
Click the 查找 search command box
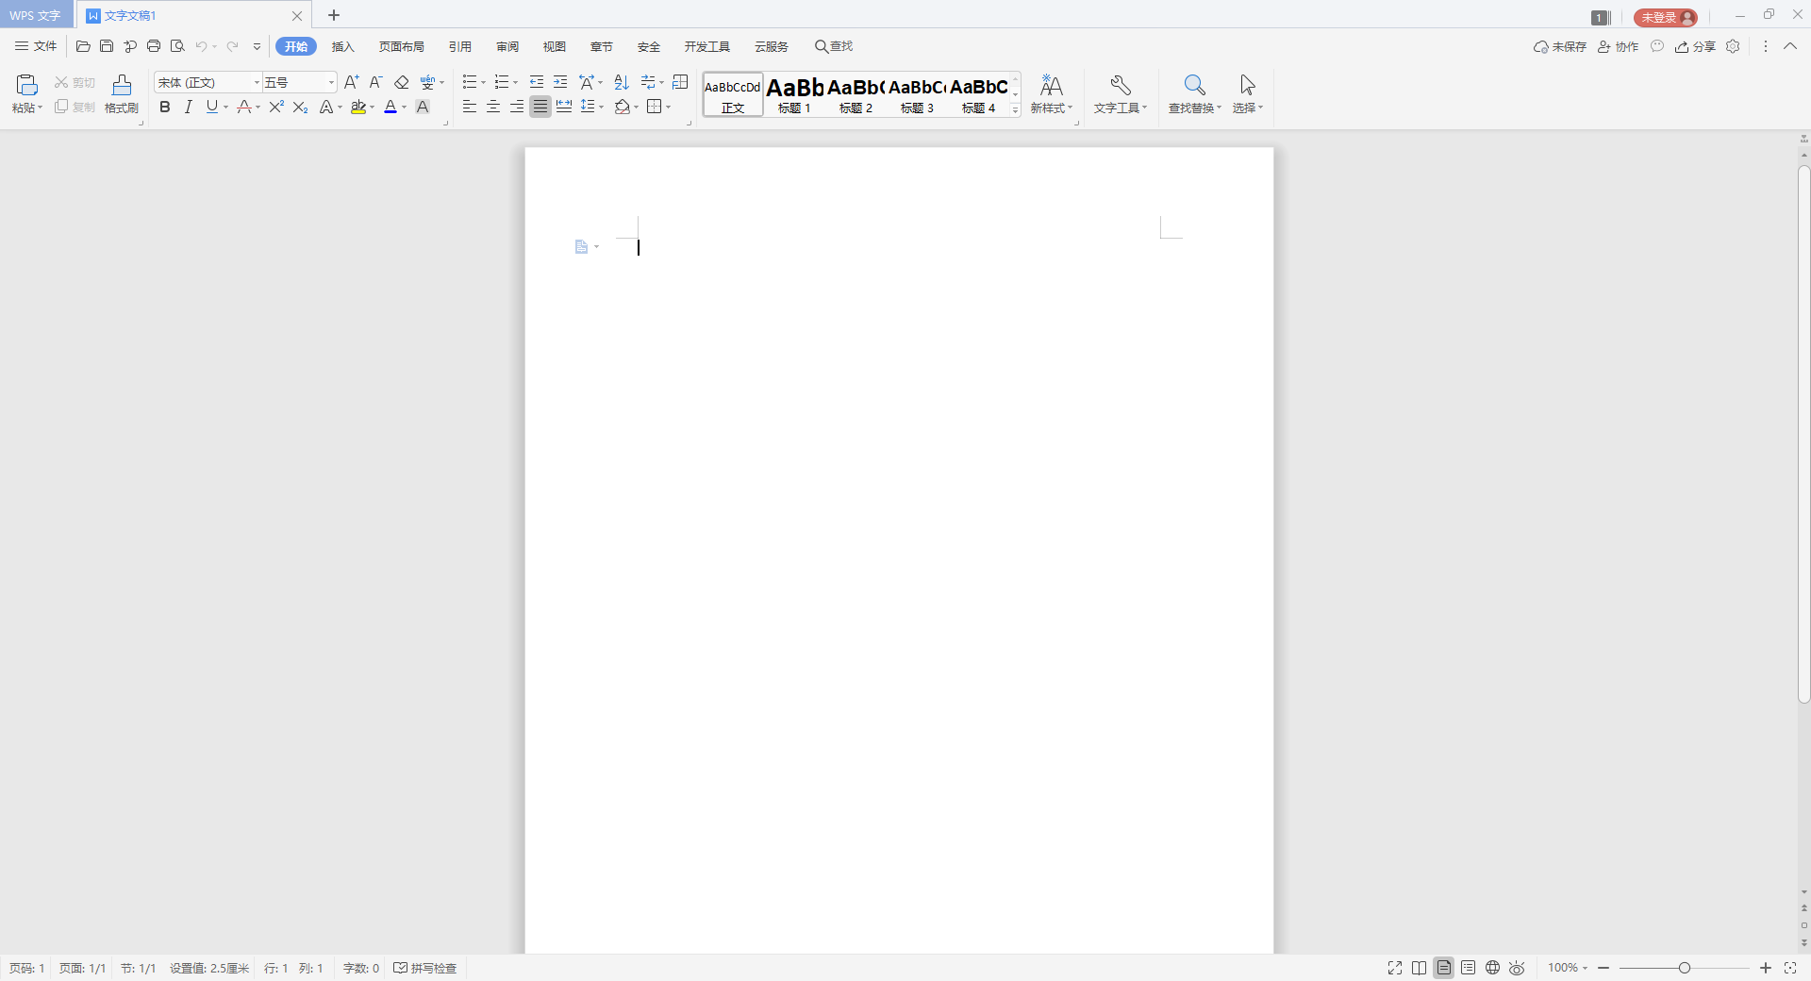pos(834,46)
